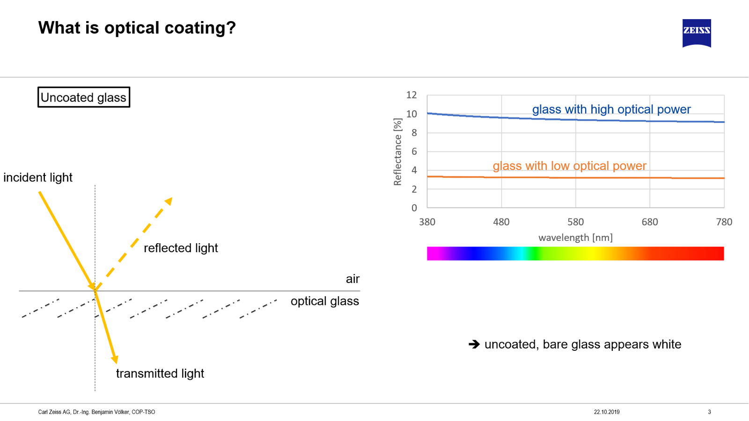Click the slide title 'What is optical coating?'
Screen dimensions: 749x421
(137, 28)
